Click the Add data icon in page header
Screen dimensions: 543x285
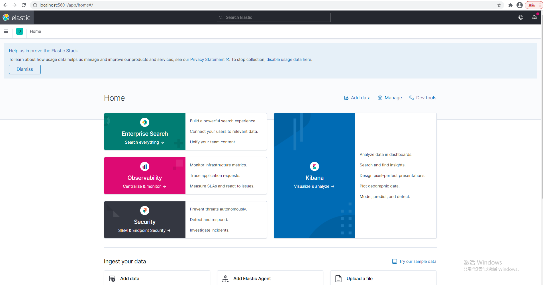point(346,98)
